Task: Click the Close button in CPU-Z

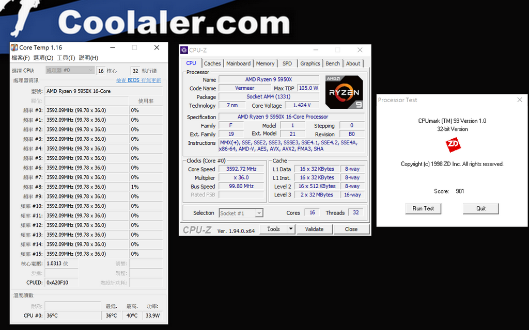Action: [x=351, y=229]
